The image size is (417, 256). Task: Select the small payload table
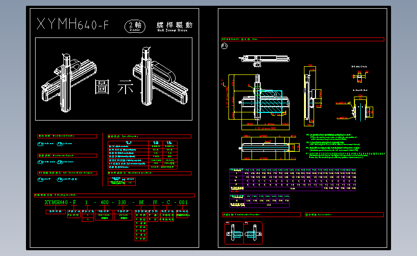coord(122,182)
